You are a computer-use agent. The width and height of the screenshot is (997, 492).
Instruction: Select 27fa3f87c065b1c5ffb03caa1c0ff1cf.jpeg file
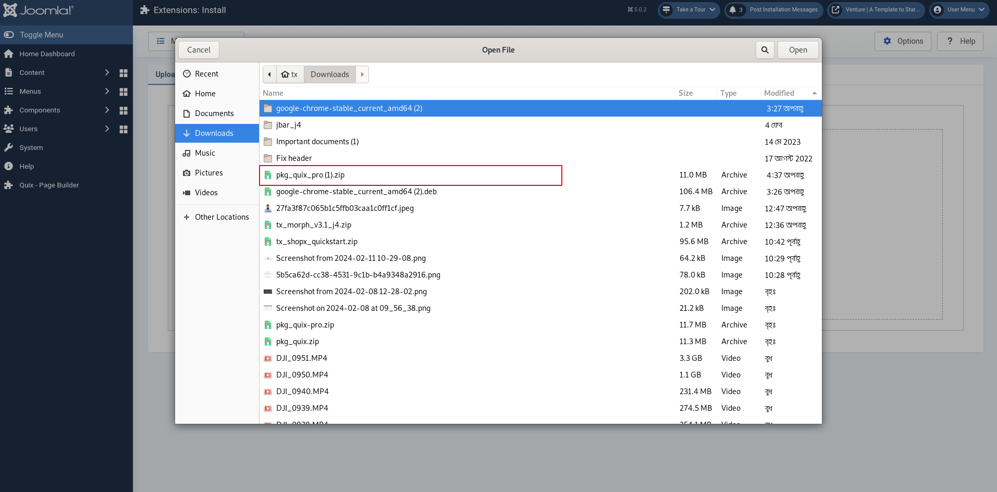[x=540, y=208]
